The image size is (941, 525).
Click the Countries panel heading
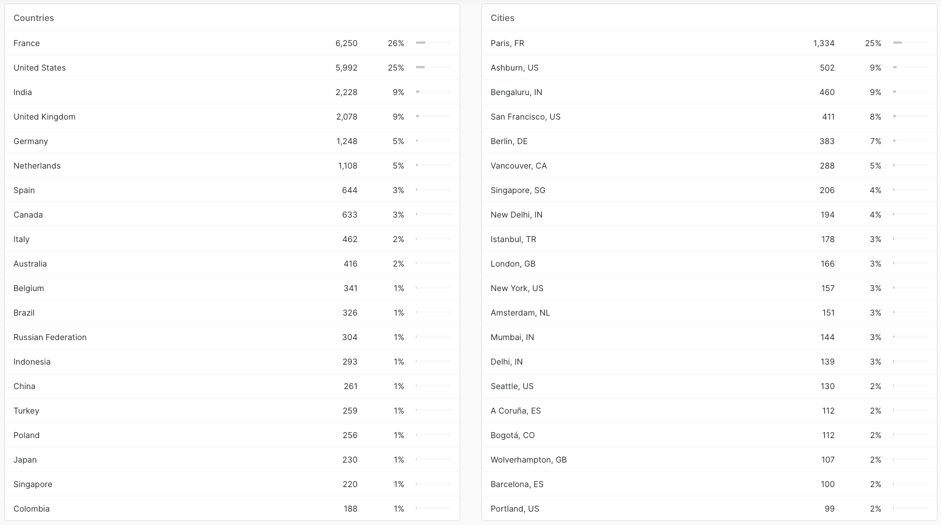coord(34,18)
